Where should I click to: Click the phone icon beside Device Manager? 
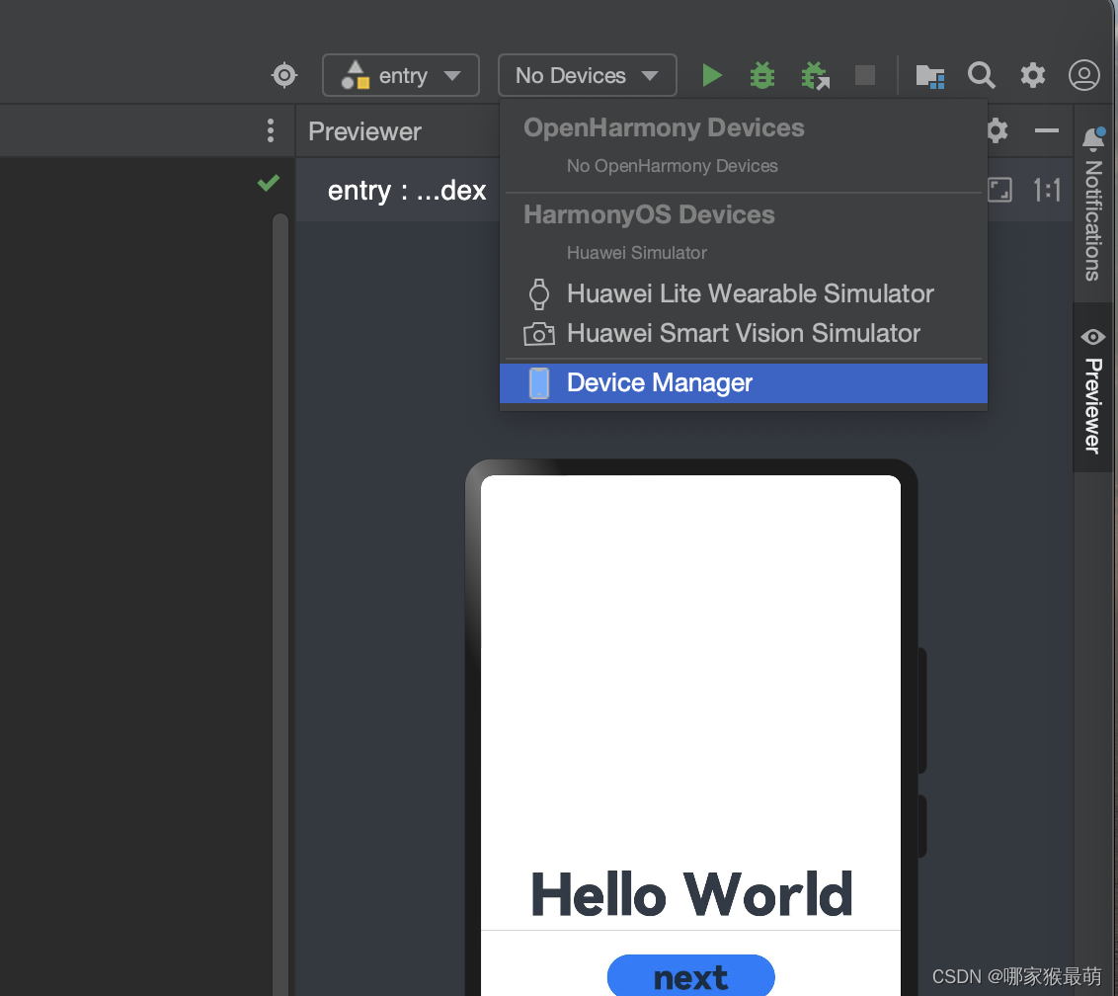[539, 383]
